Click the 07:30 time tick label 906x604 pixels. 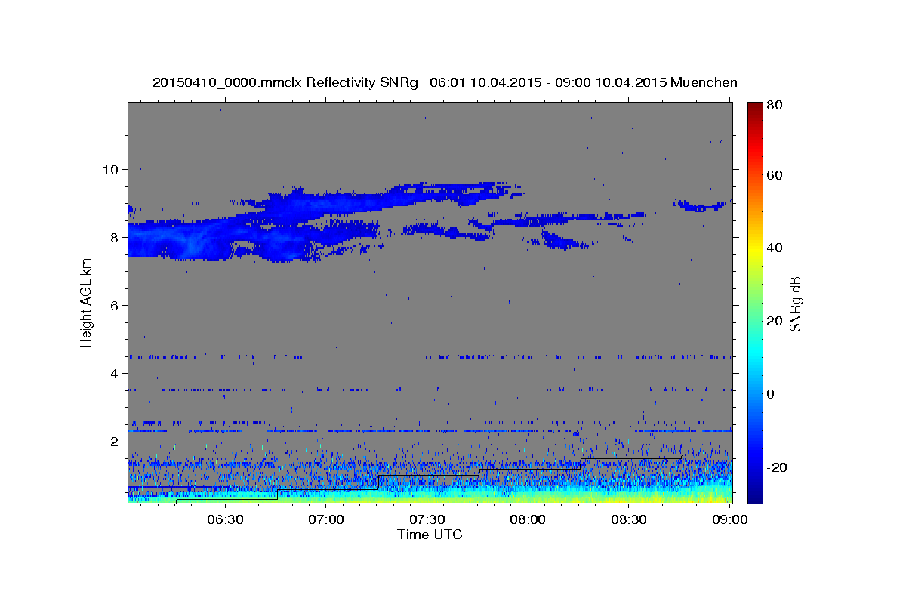pyautogui.click(x=427, y=519)
